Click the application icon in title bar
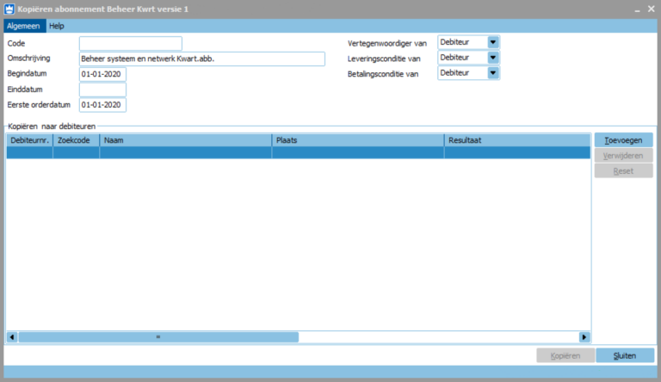Viewport: 661px width, 382px height. tap(9, 9)
